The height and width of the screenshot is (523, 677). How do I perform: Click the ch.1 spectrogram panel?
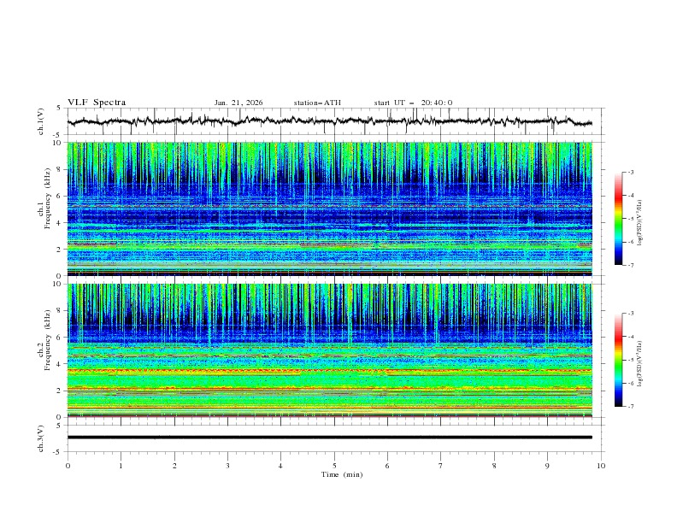(329, 209)
